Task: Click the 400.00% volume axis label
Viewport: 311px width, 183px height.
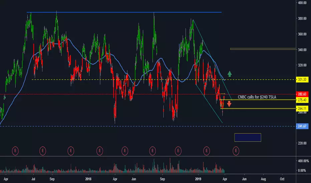Action: pos(303,161)
